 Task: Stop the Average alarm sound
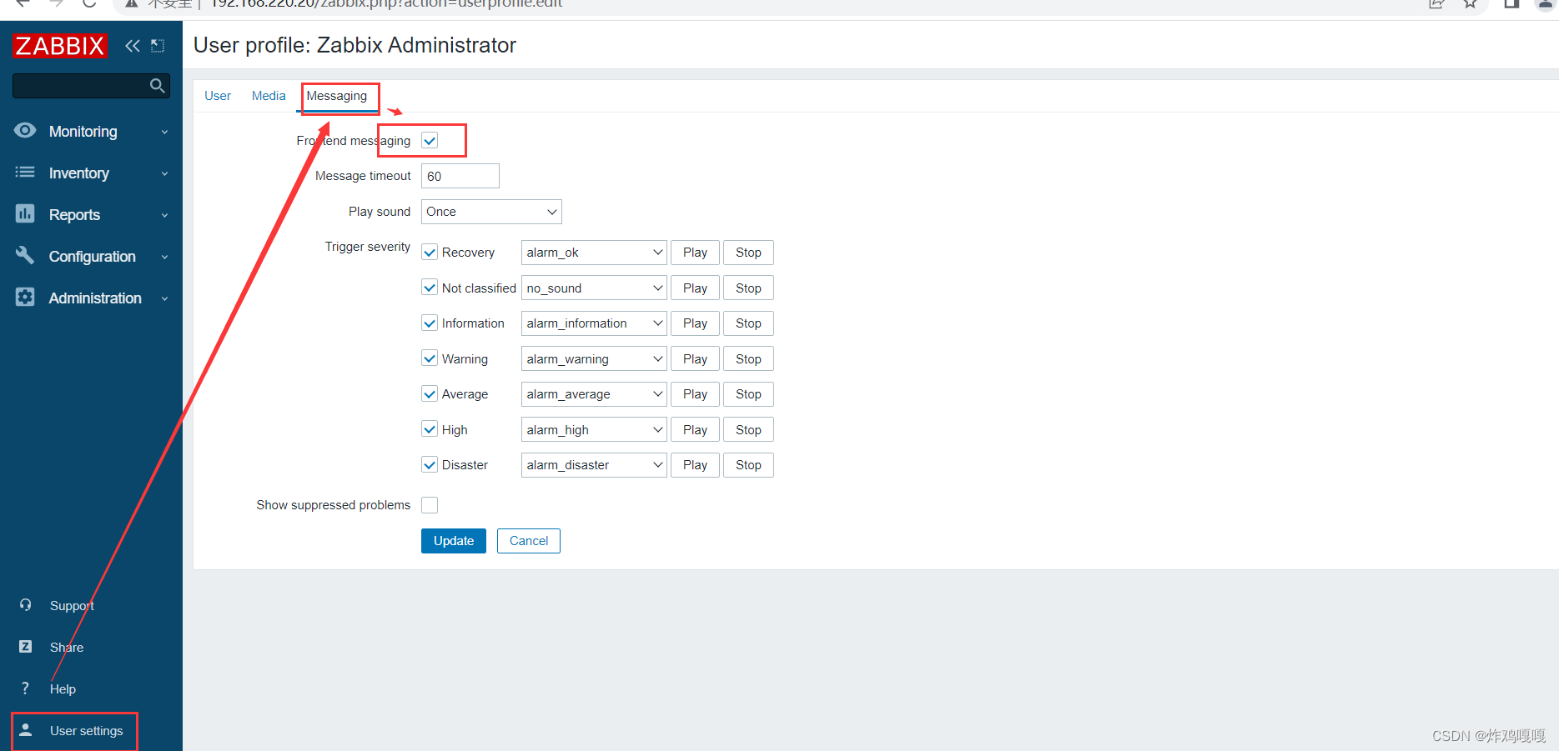pos(748,394)
